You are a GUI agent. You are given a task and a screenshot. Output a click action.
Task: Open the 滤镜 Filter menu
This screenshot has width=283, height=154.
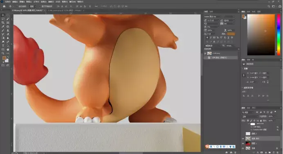(x=51, y=2)
